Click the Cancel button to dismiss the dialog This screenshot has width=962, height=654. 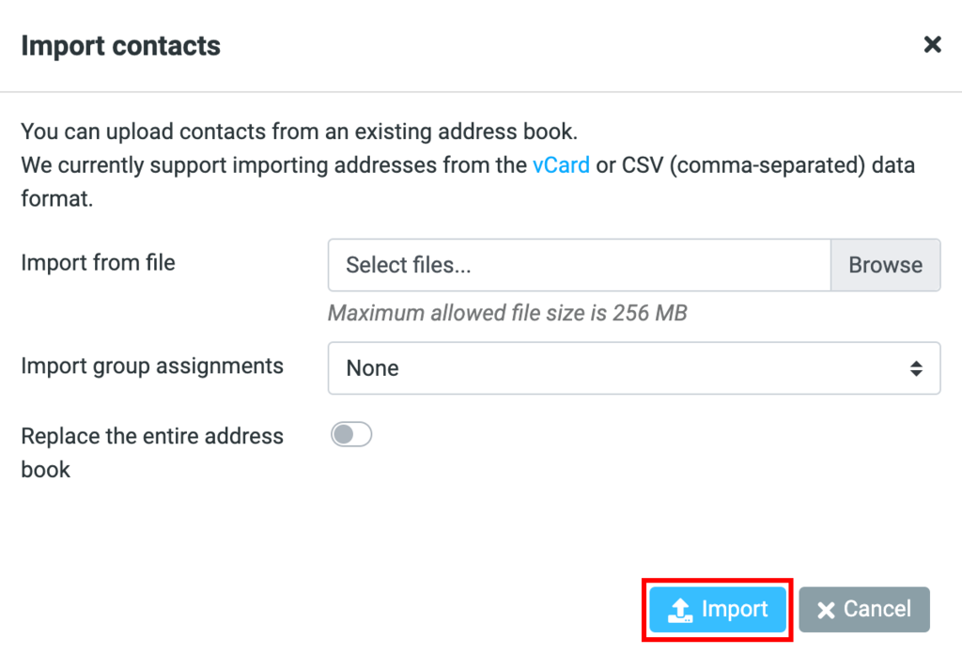coord(863,609)
